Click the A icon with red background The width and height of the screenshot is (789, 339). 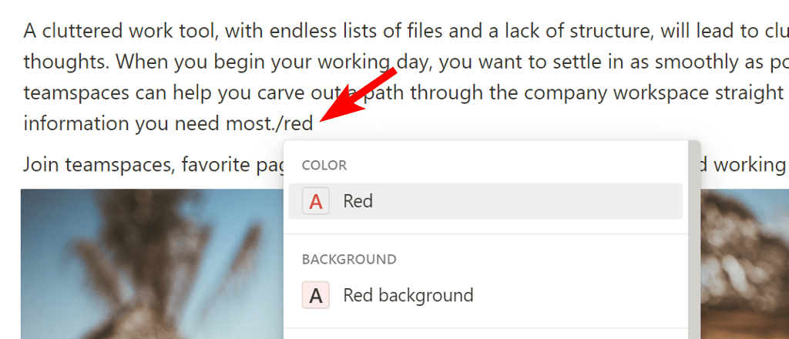click(315, 295)
